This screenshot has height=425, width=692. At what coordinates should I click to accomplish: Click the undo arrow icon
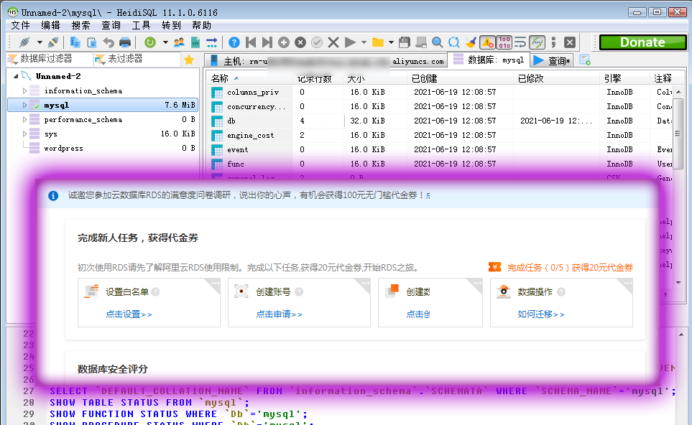tap(109, 42)
